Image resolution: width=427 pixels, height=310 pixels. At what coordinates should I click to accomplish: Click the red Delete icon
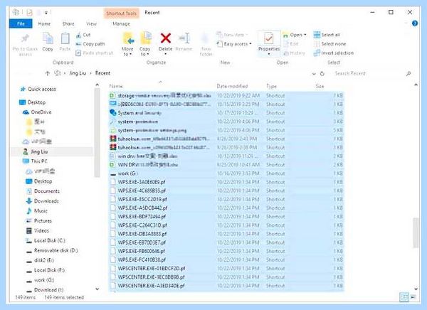(x=166, y=38)
